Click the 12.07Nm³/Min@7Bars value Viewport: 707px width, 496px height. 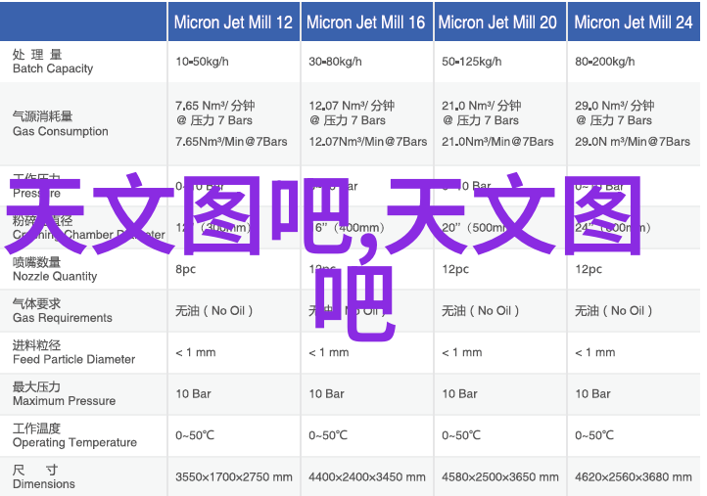pos(368,142)
